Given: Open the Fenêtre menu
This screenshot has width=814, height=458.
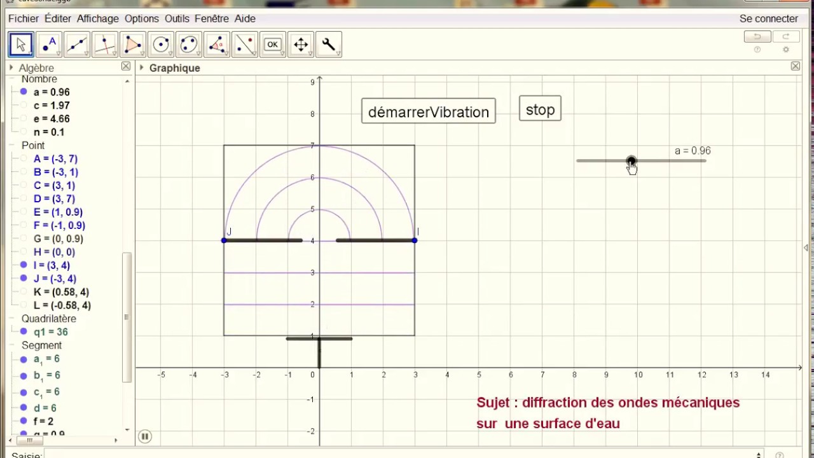Looking at the screenshot, I should [x=212, y=19].
